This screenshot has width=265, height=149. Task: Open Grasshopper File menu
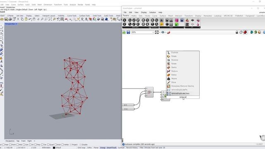125,12
